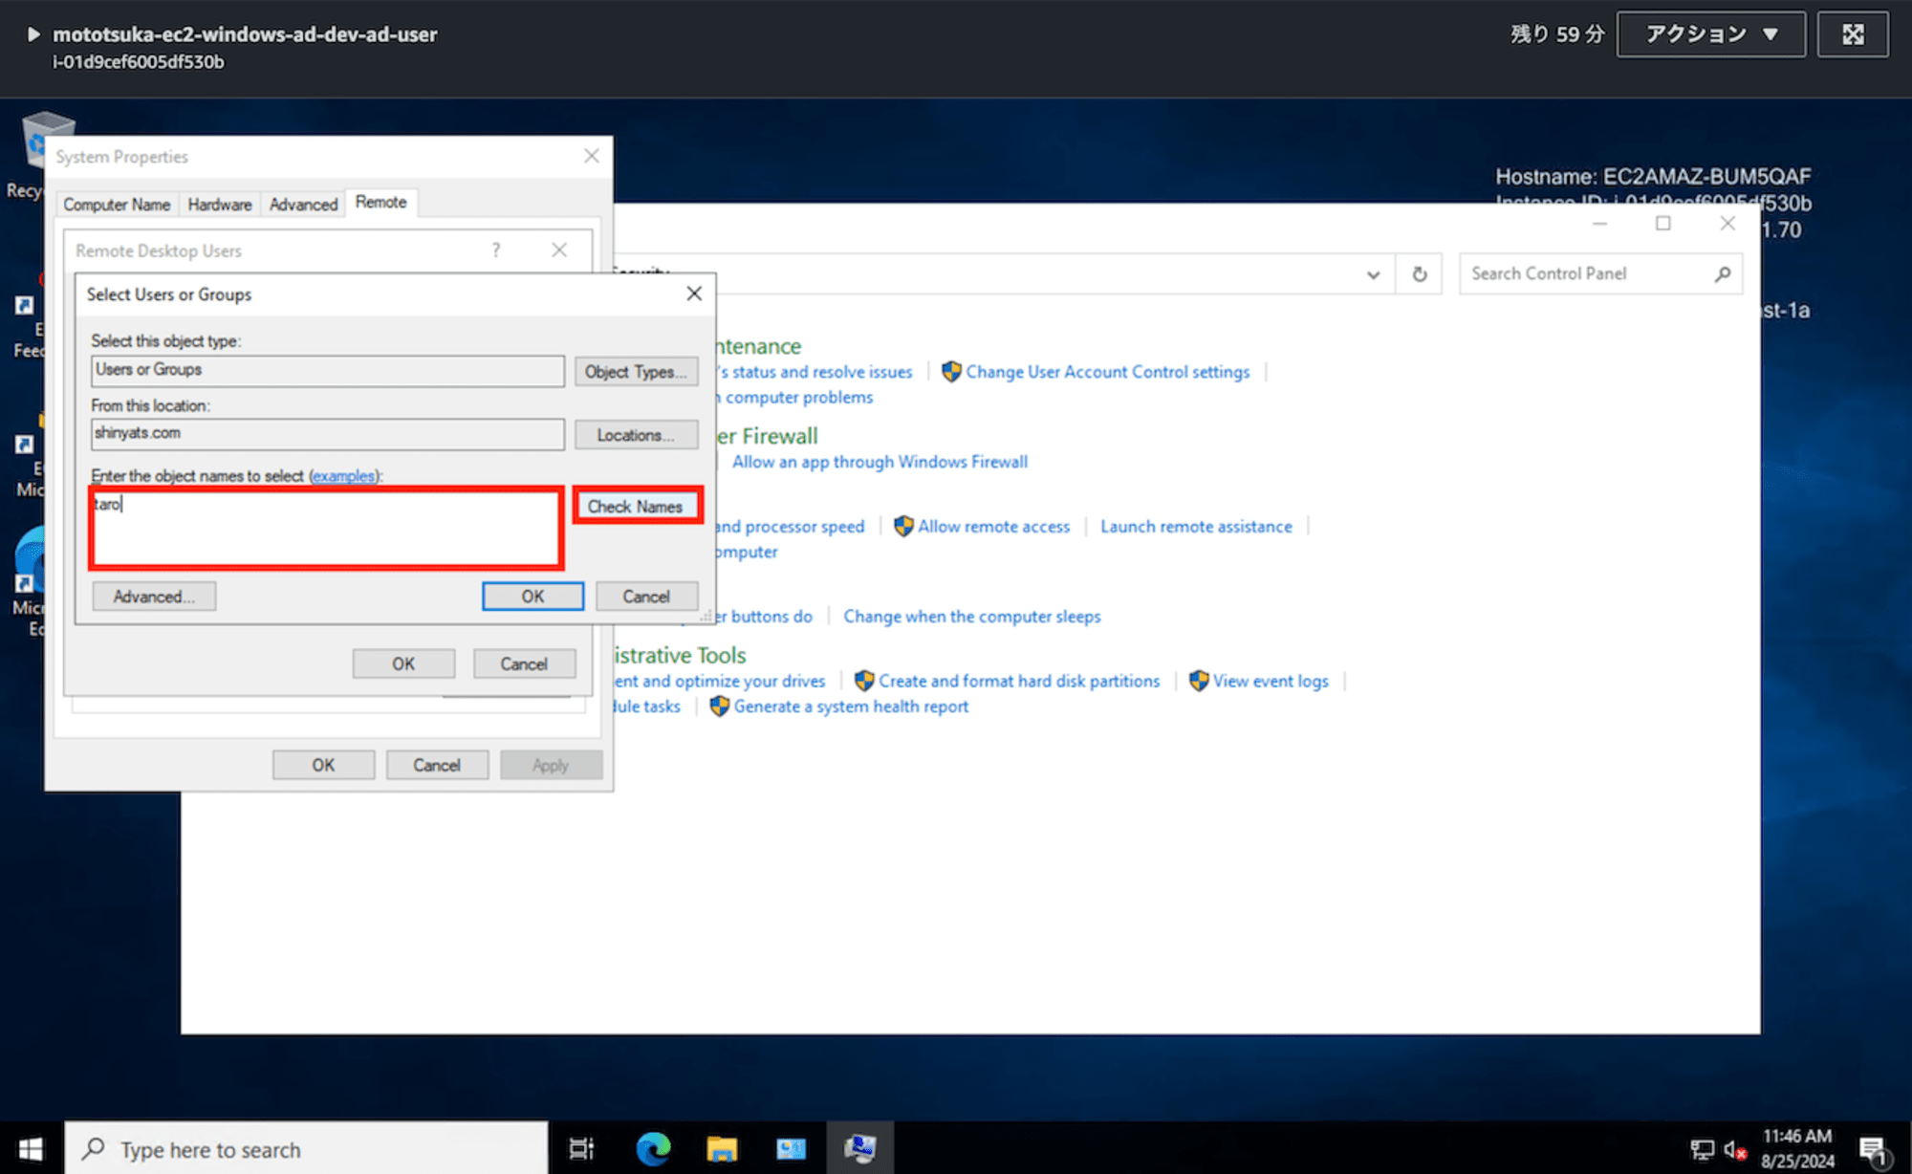
Task: Click View event logs link
Action: pos(1269,680)
